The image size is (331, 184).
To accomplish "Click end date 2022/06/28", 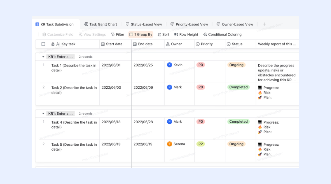I will (143, 122).
